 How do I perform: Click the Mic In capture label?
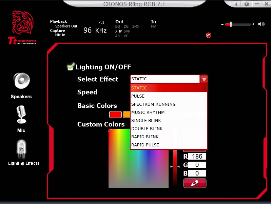60,35
